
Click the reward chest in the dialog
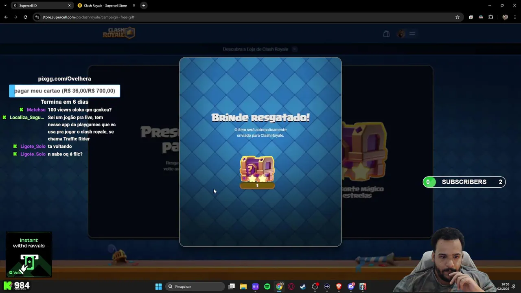(257, 172)
